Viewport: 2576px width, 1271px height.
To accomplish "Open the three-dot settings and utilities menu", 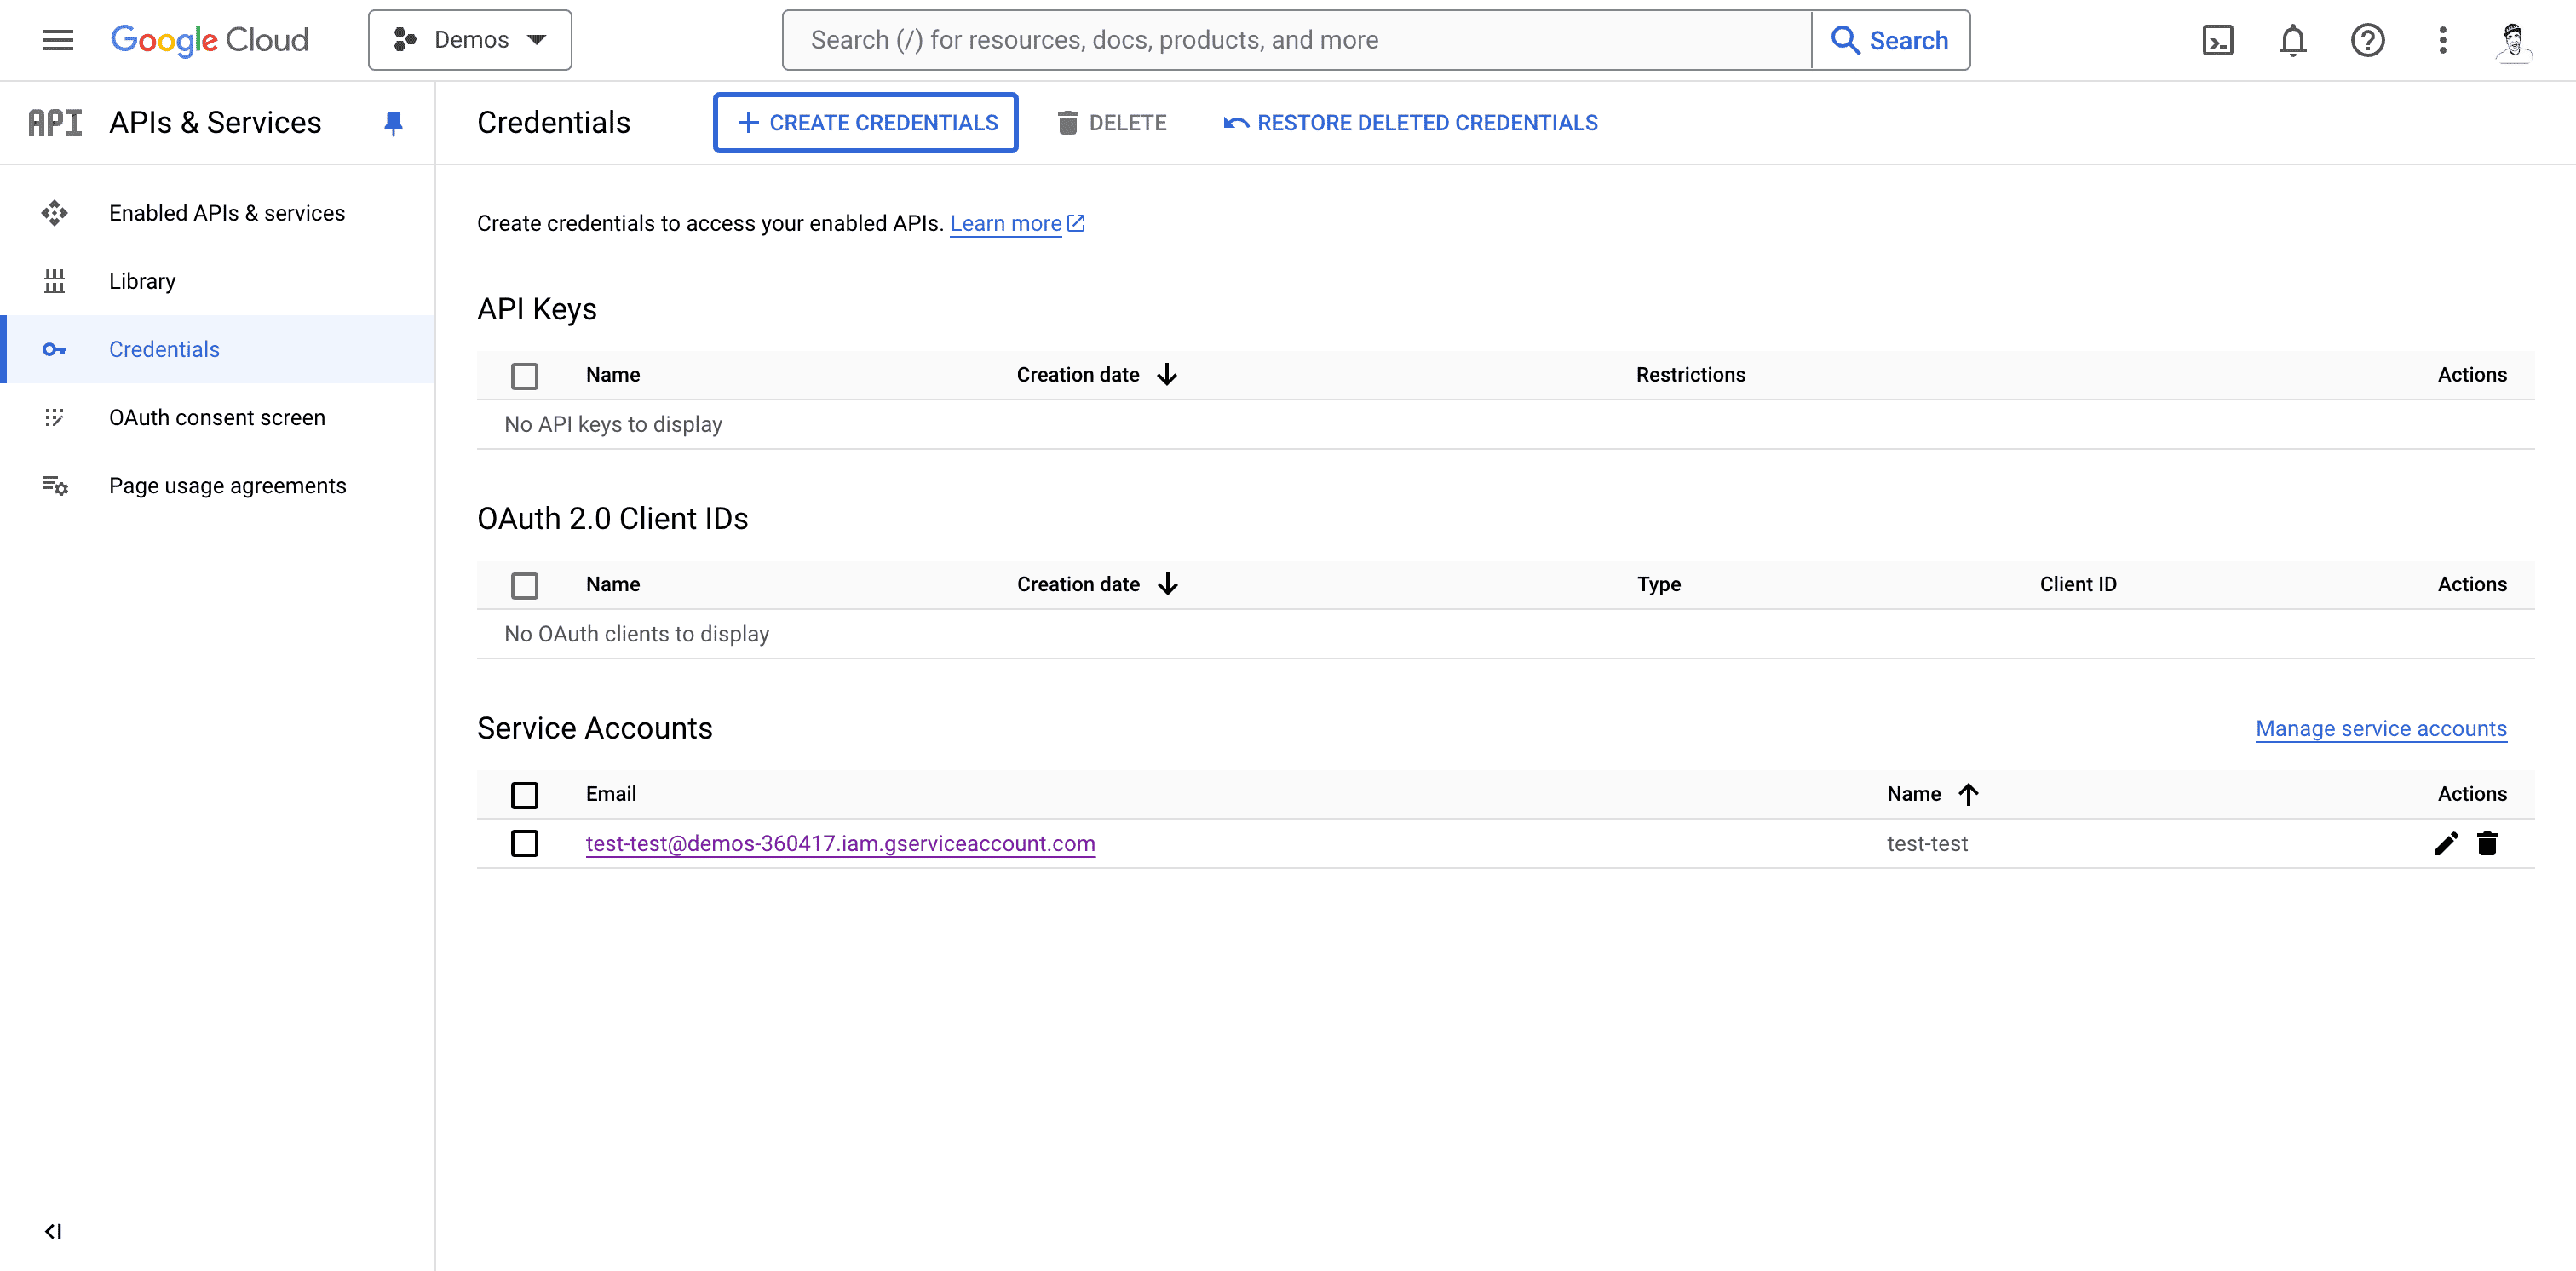I will click(2442, 40).
